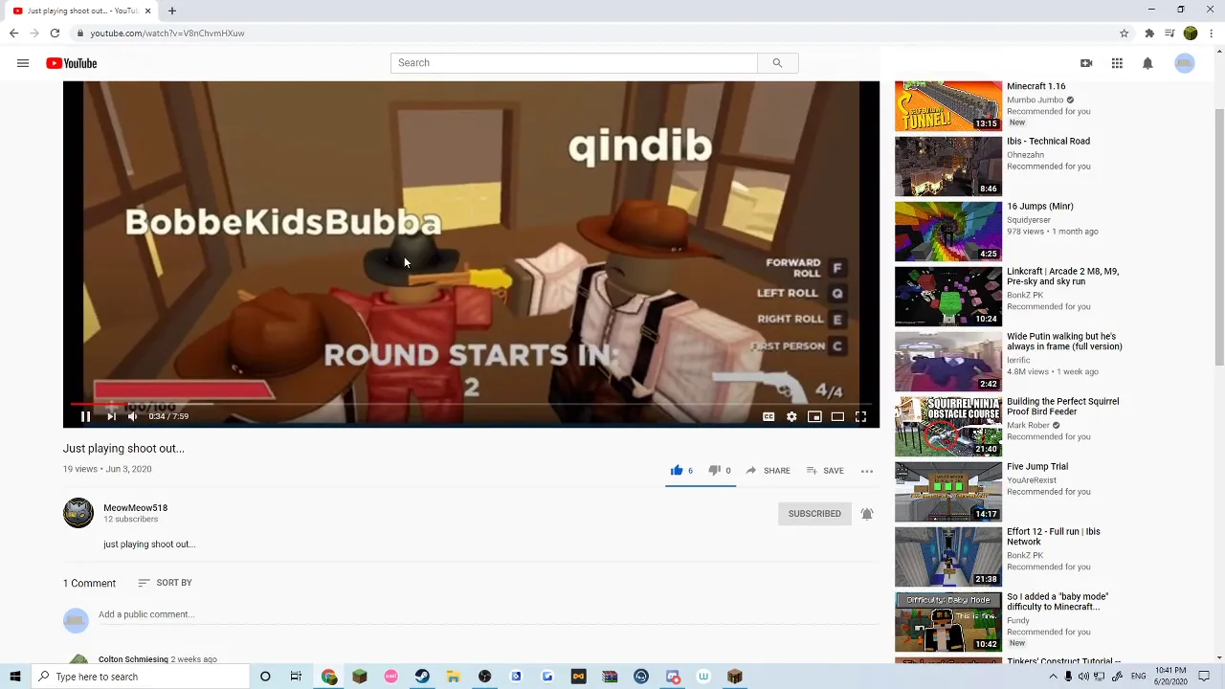
Task: Open the notifications bell in header
Action: click(1147, 63)
